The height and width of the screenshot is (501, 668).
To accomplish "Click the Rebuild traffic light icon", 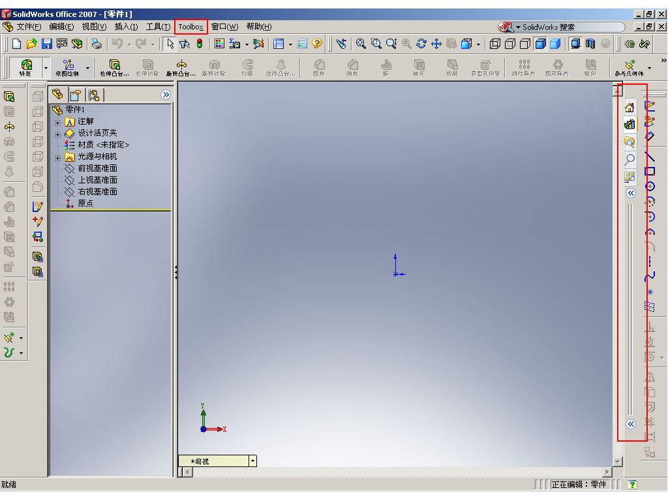I will [x=200, y=44].
